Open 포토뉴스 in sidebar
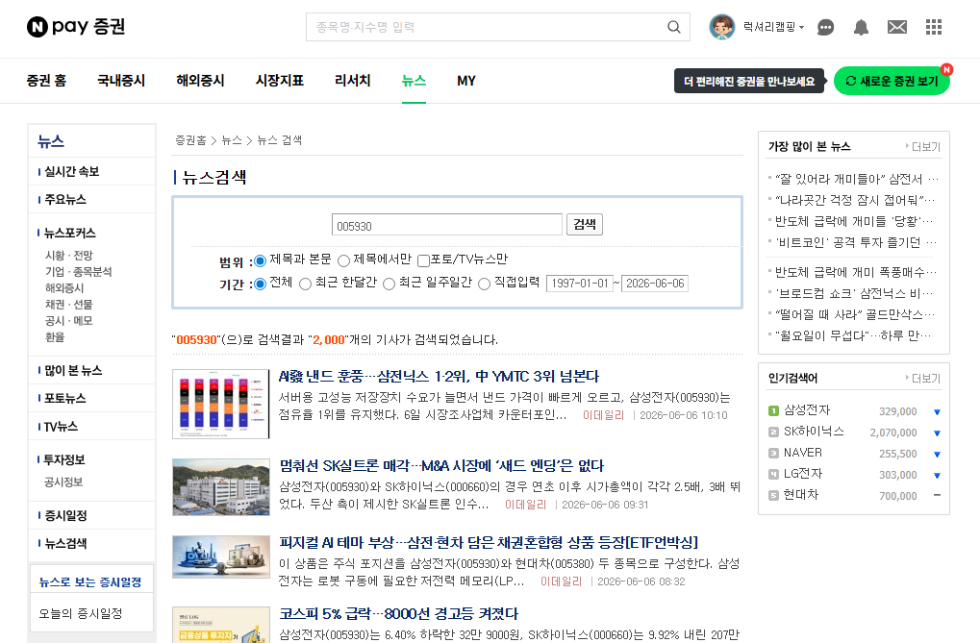Image resolution: width=980 pixels, height=643 pixels. tap(65, 398)
